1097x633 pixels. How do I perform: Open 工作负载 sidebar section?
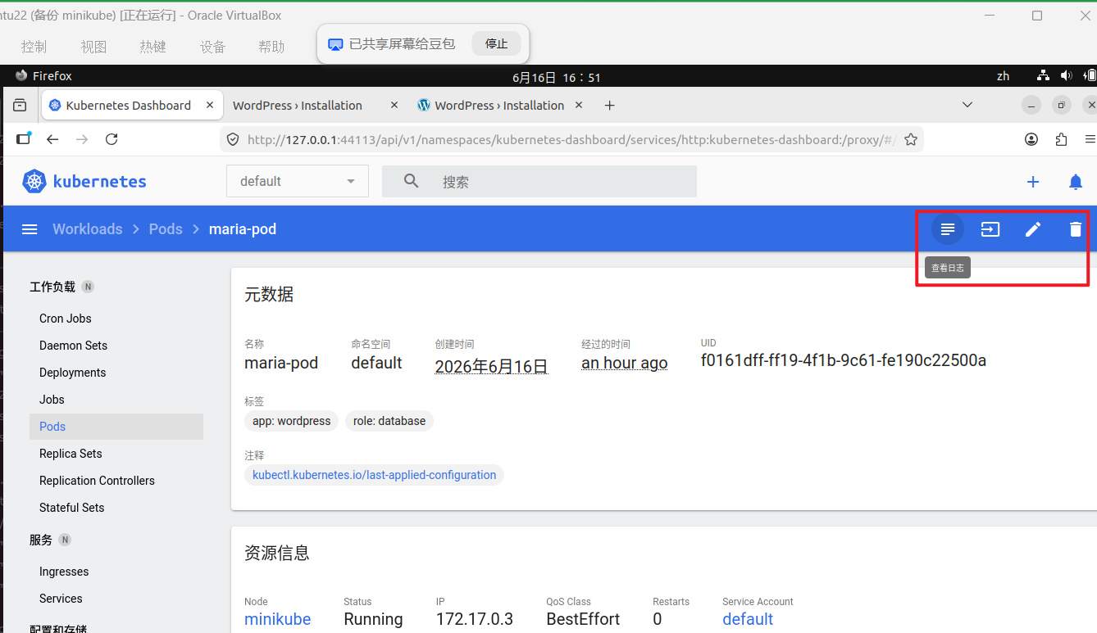tap(52, 287)
